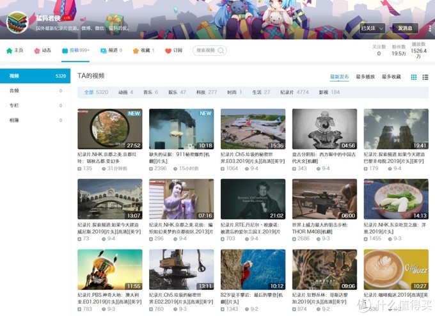The image size is (435, 316).
Task: Open the 04:56 statue video thumbnail
Action: click(x=324, y=129)
